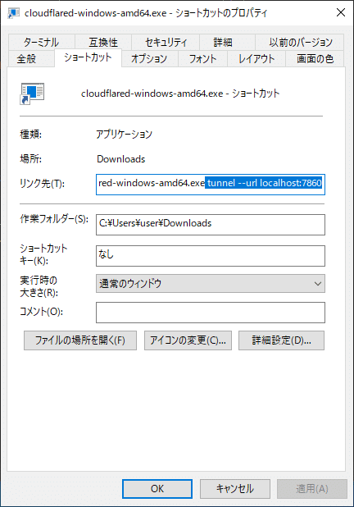This screenshot has width=354, height=507.
Task: Switch to the ターミナル tab
Action: [42, 42]
